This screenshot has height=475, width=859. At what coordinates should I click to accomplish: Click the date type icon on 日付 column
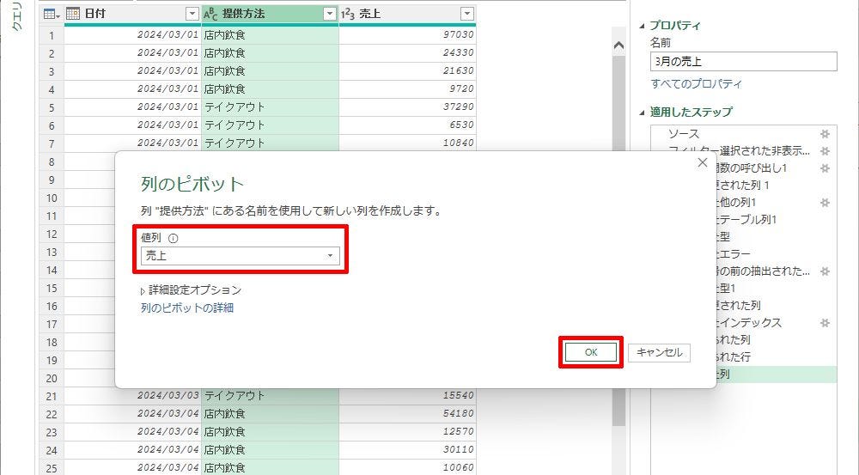coord(74,14)
